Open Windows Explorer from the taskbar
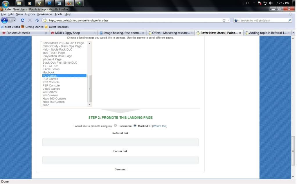This screenshot has width=297, height=184. (19, 3)
